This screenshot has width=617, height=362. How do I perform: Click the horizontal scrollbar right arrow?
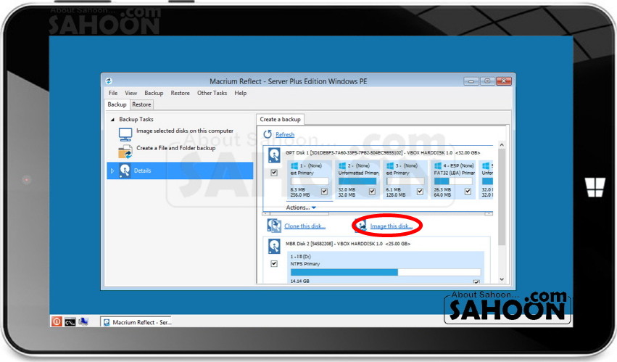coord(489,213)
